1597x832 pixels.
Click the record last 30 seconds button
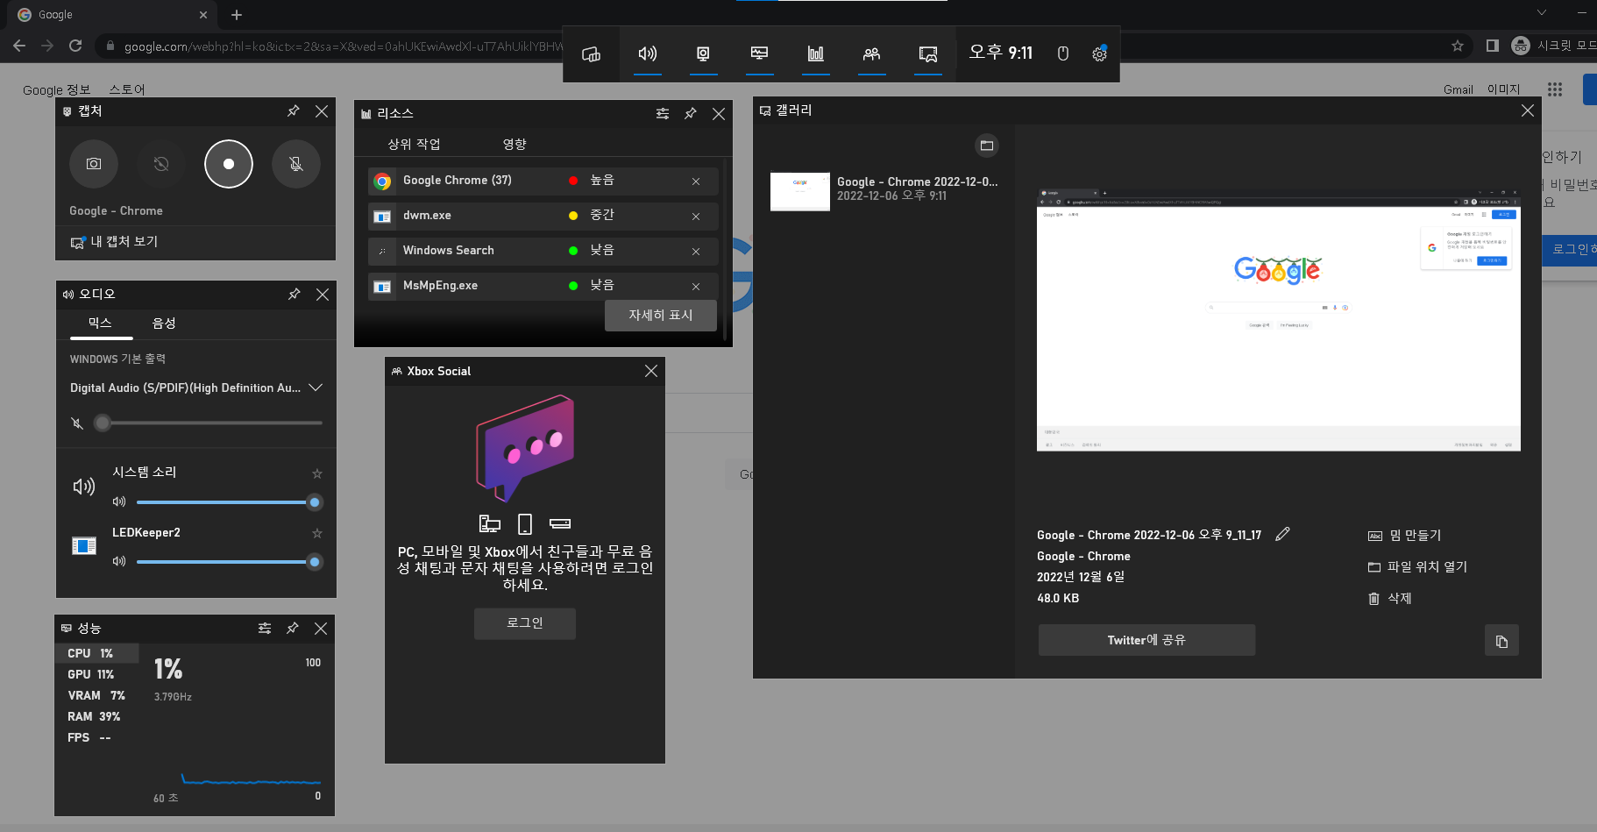tap(161, 164)
